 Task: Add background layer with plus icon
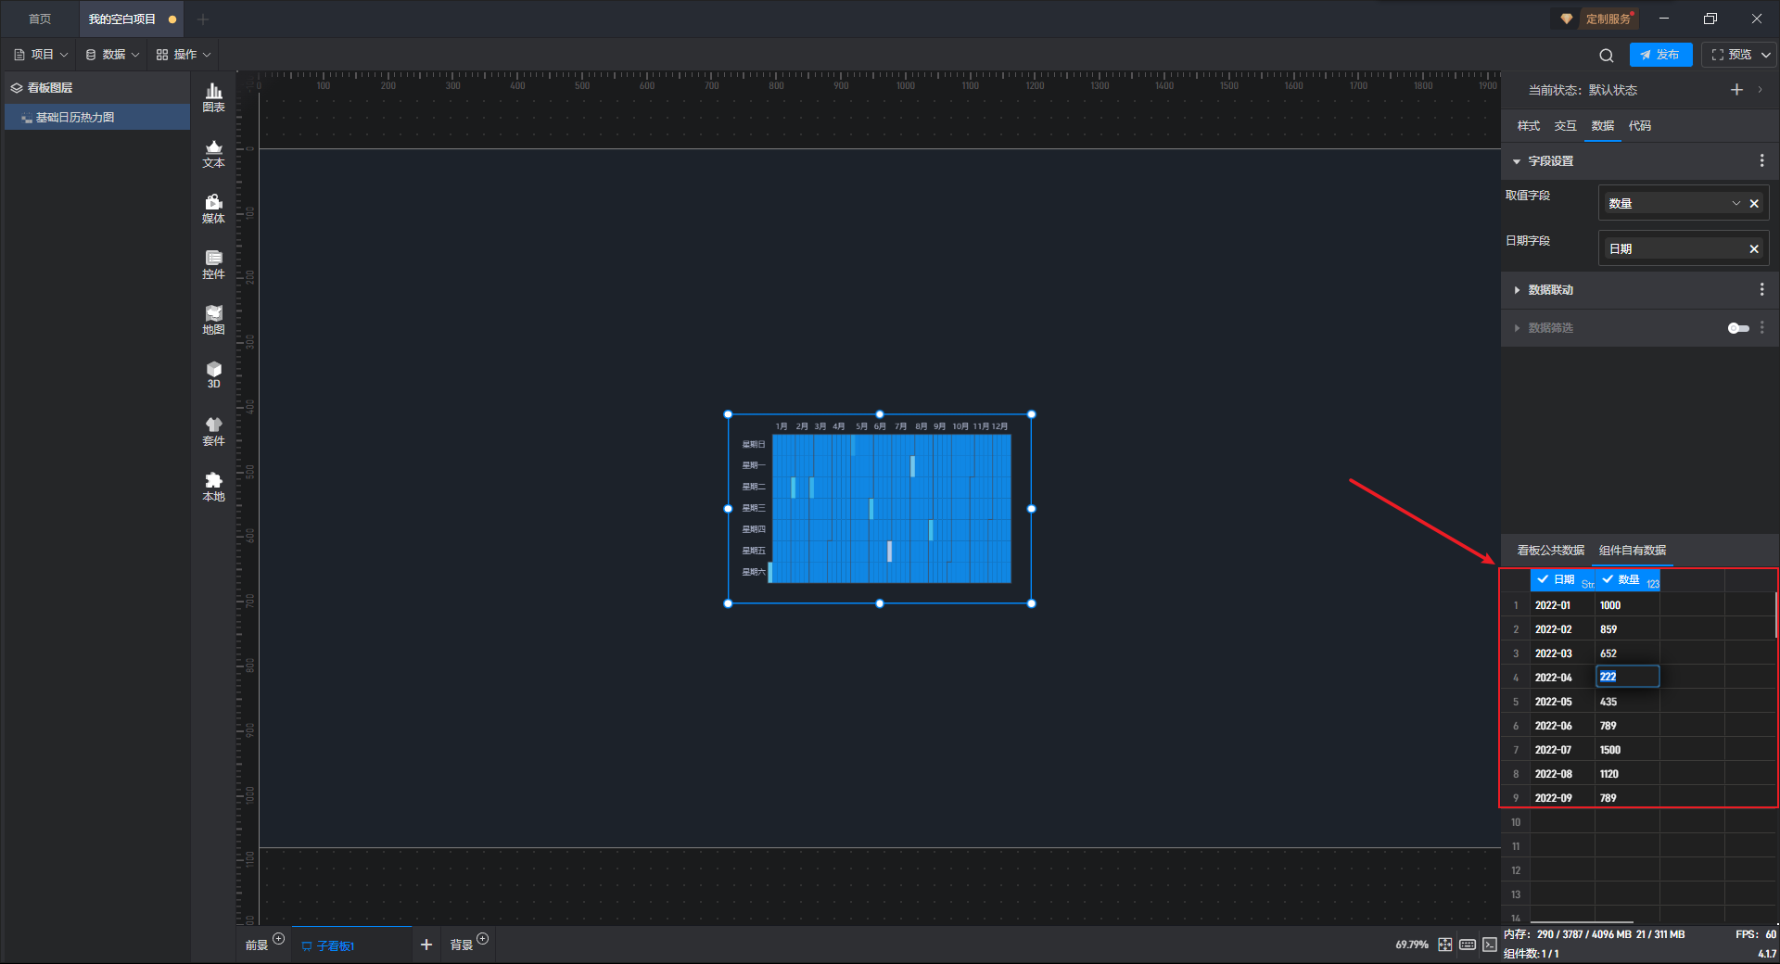pos(482,939)
